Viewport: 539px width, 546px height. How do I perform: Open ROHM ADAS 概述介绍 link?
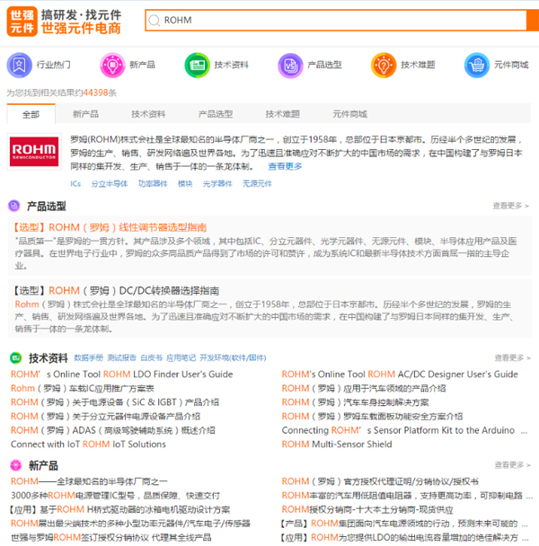click(113, 430)
